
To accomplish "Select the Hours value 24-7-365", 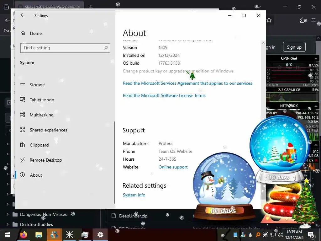I will point(167,159).
